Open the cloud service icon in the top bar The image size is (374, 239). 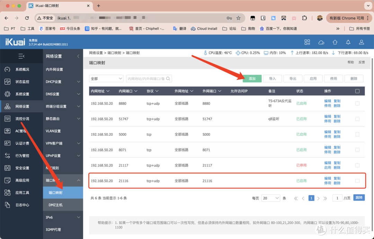(x=321, y=42)
